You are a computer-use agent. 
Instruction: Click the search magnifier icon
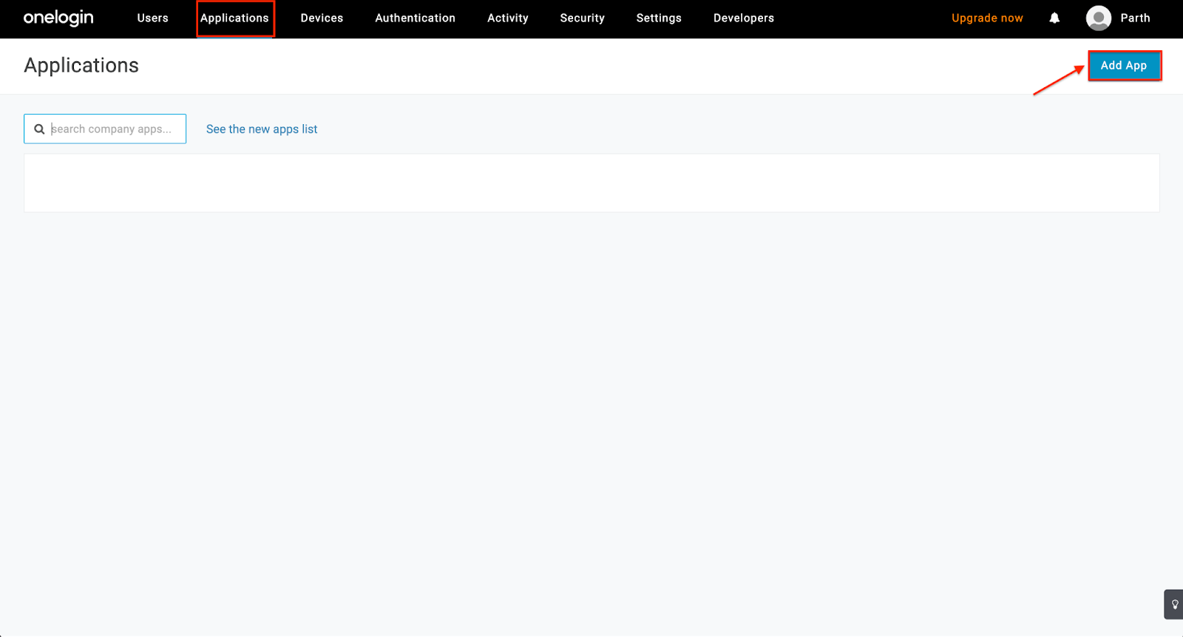point(39,129)
